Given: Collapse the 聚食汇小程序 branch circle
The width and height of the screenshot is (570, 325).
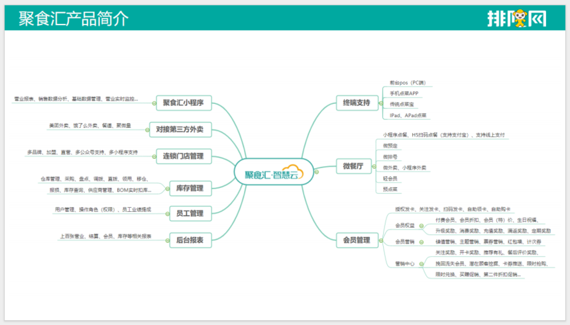Looking at the screenshot, I should point(154,103).
